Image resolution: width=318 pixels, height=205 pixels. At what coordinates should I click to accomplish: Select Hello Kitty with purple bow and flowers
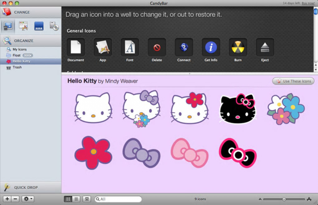coord(141,109)
